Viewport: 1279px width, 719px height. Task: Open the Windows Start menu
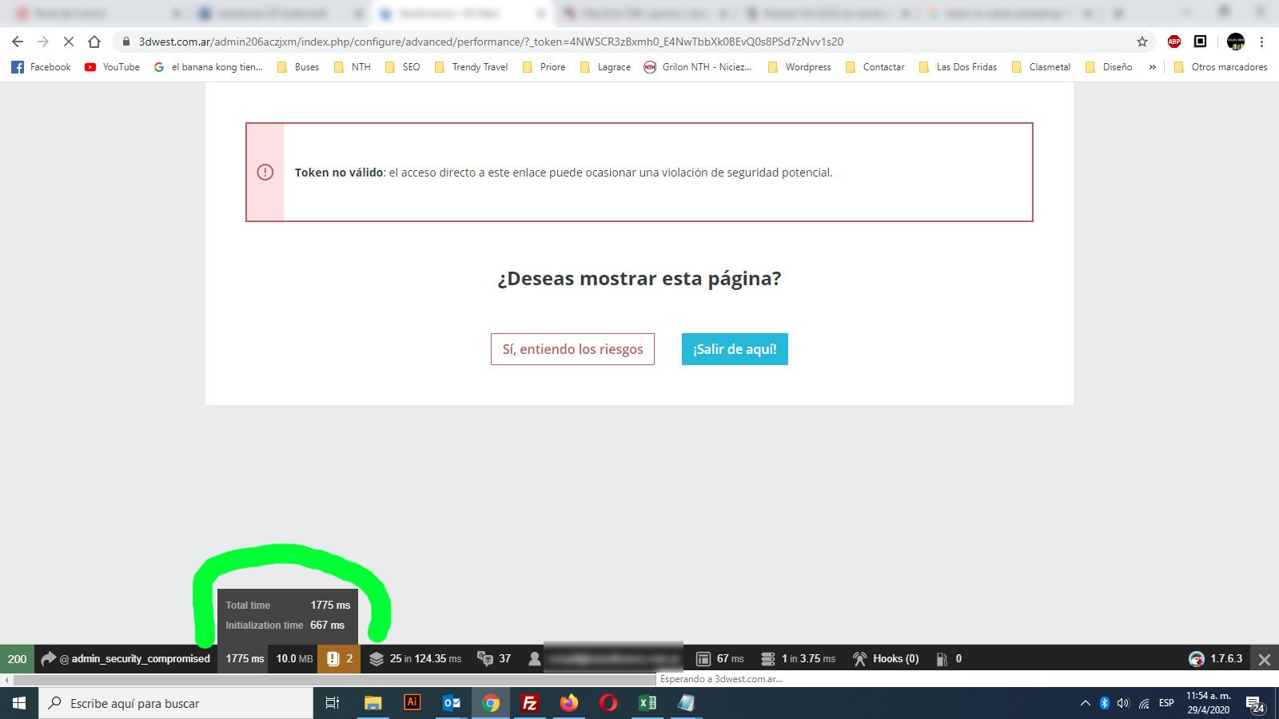click(x=19, y=703)
